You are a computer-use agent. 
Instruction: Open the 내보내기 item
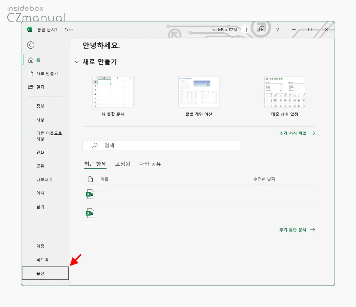(x=45, y=180)
